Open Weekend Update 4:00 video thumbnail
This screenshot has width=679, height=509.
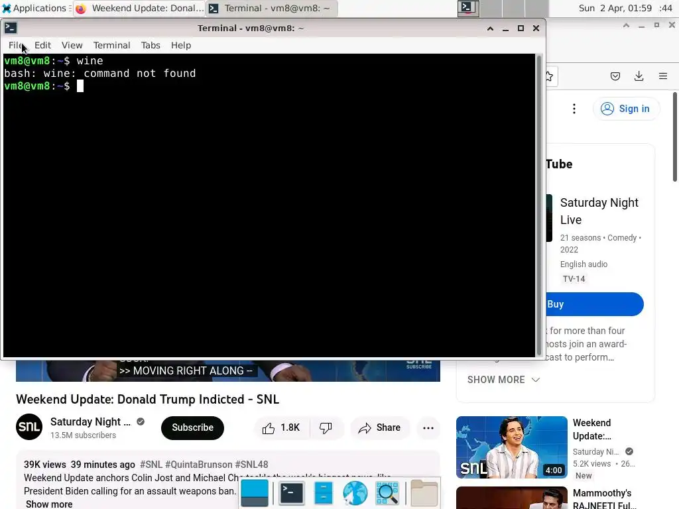tap(512, 447)
